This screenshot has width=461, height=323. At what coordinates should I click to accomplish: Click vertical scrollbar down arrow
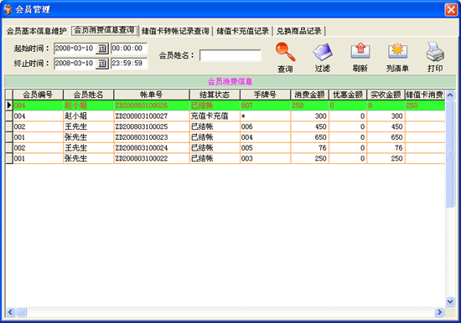pyautogui.click(x=450, y=301)
